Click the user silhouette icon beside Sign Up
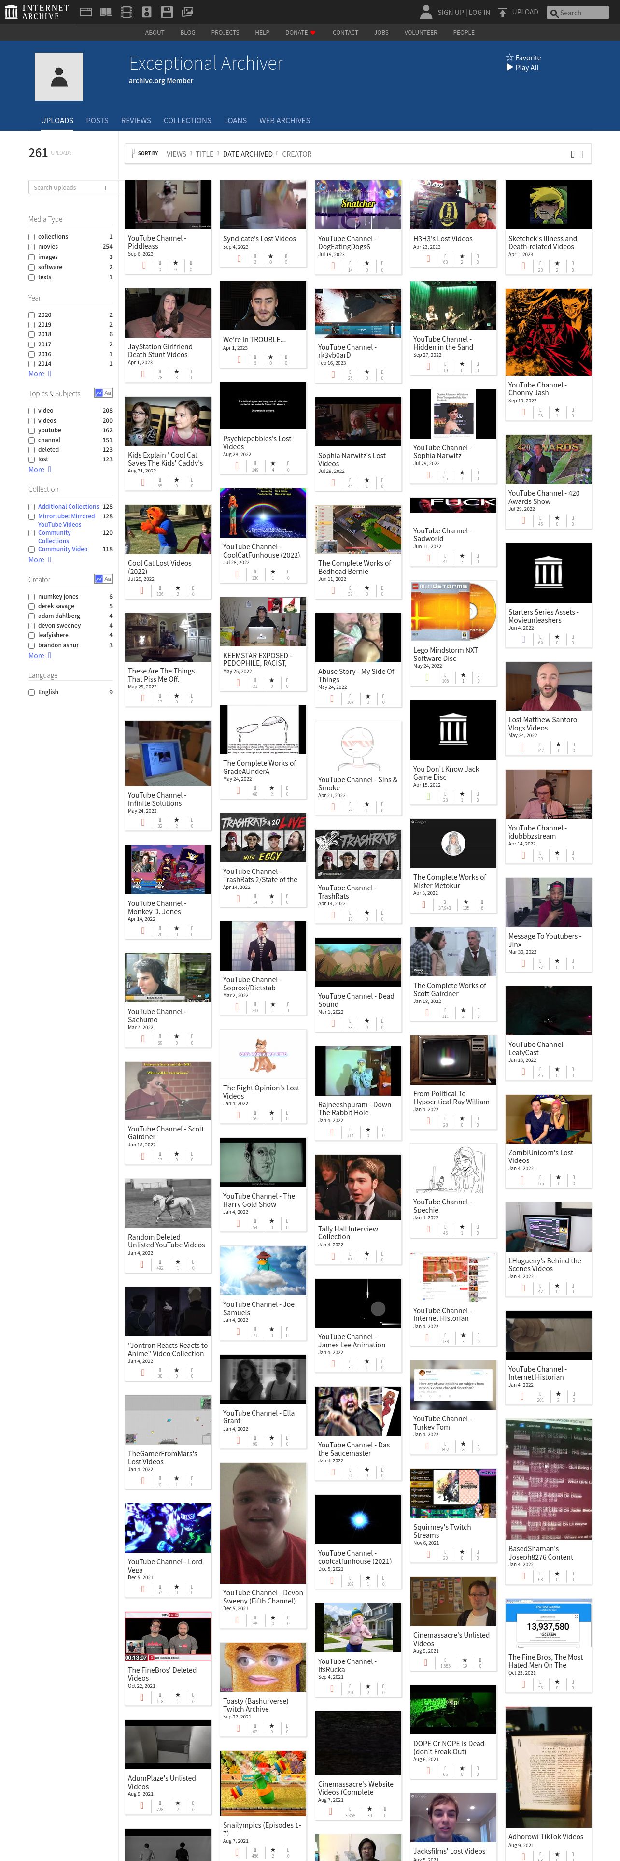The height and width of the screenshot is (1861, 620). [426, 12]
